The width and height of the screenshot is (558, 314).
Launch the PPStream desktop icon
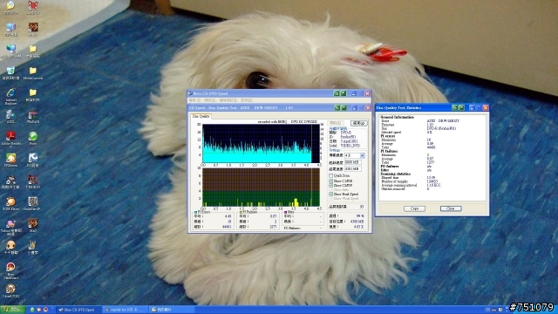coord(10,160)
